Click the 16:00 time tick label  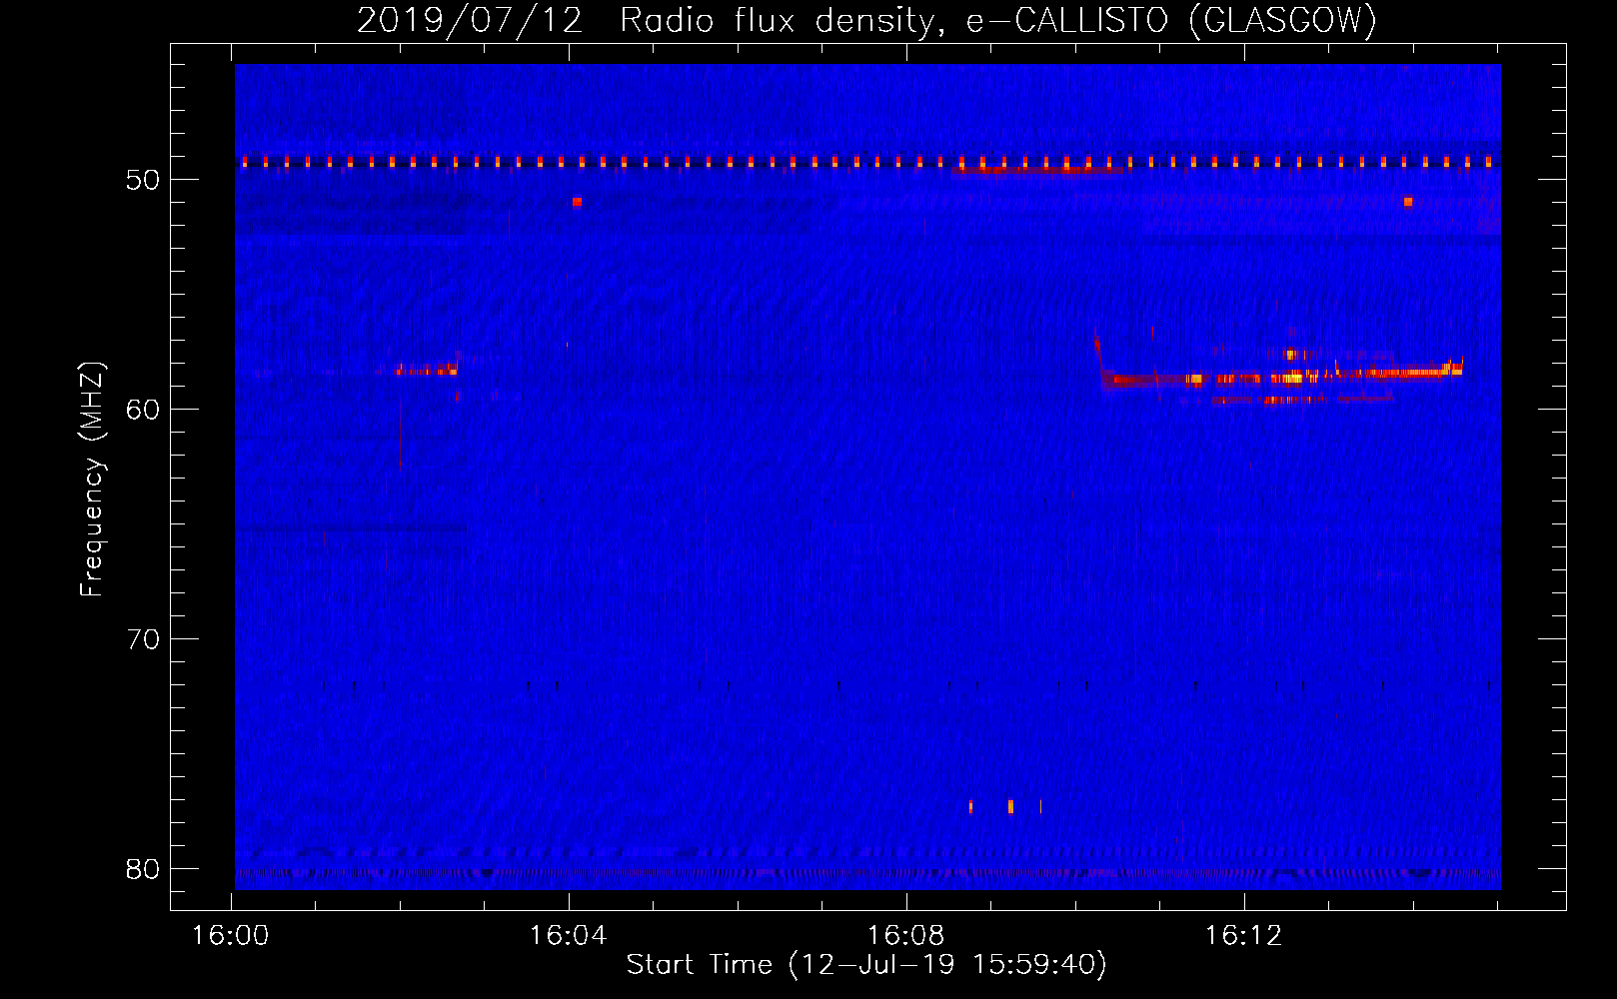pyautogui.click(x=231, y=936)
